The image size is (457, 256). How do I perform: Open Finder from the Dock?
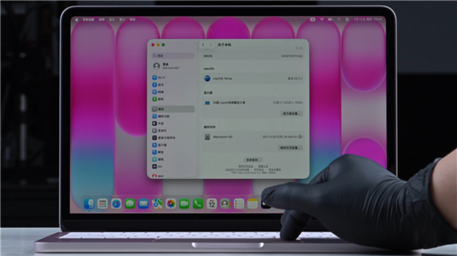(89, 204)
